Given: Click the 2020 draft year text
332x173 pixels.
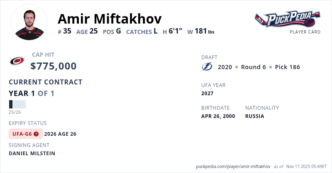Looking at the screenshot, I should [x=225, y=67].
